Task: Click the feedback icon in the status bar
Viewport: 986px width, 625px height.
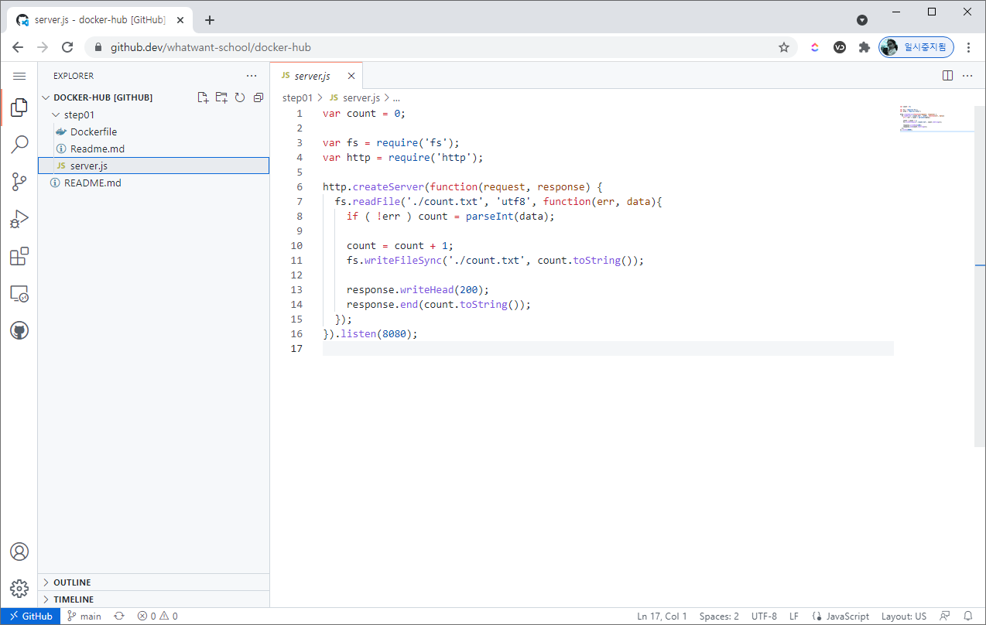Action: click(x=945, y=616)
